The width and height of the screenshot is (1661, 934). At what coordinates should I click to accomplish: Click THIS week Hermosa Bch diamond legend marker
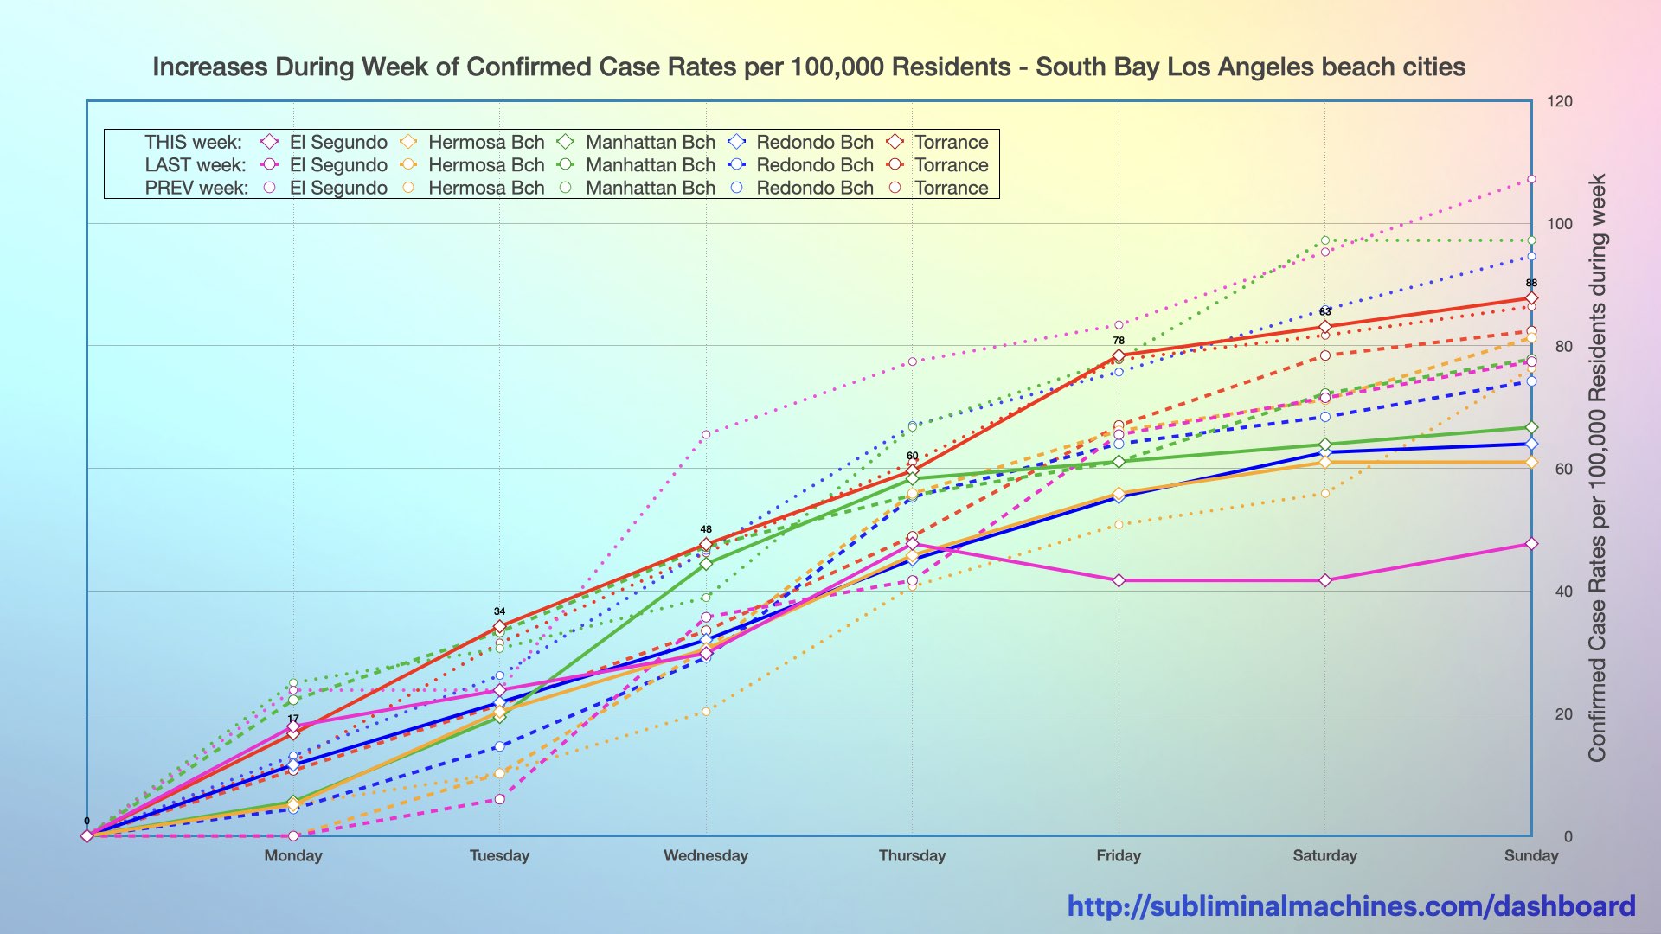click(408, 142)
